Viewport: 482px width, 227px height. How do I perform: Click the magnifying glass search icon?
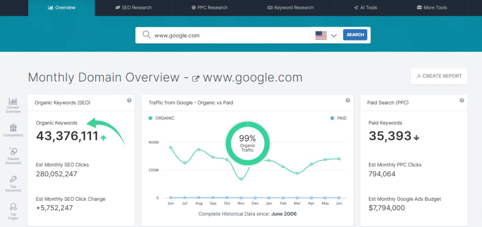click(x=146, y=35)
